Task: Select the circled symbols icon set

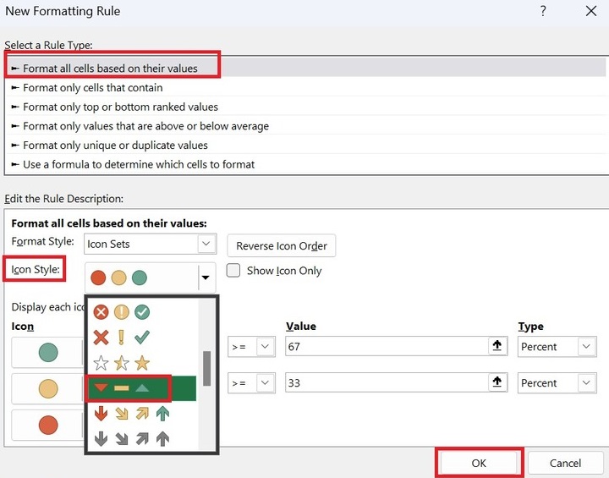Action: coord(121,312)
